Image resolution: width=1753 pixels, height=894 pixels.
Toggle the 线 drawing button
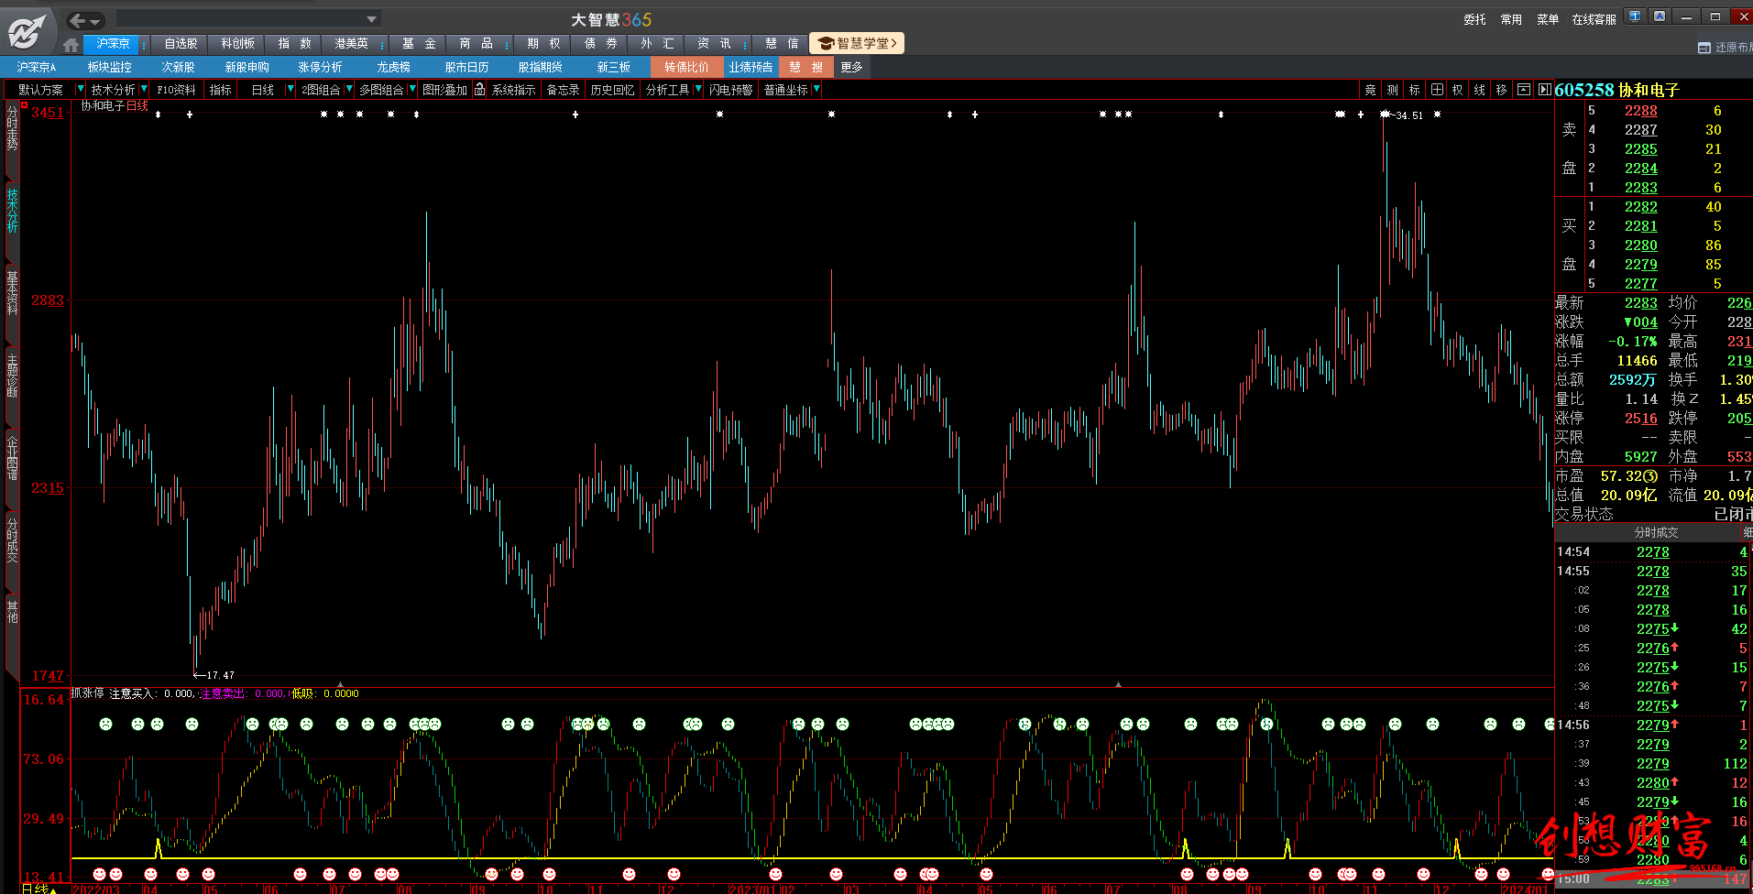[x=1479, y=90]
